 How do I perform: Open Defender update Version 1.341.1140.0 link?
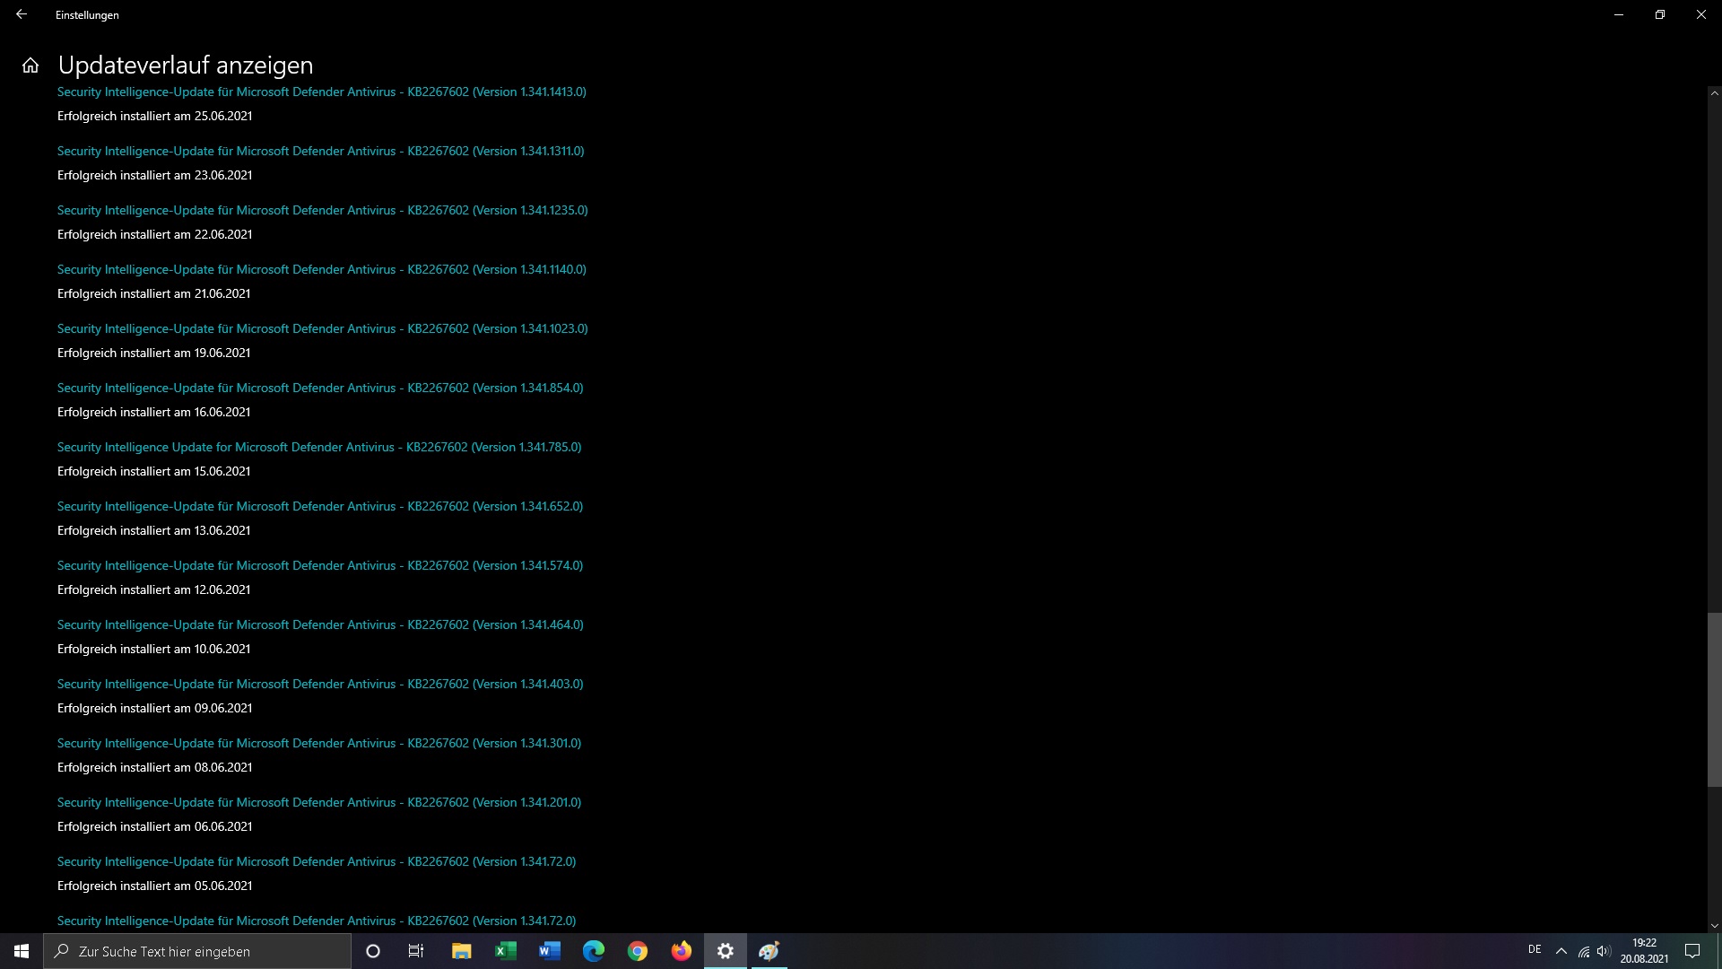tap(322, 269)
